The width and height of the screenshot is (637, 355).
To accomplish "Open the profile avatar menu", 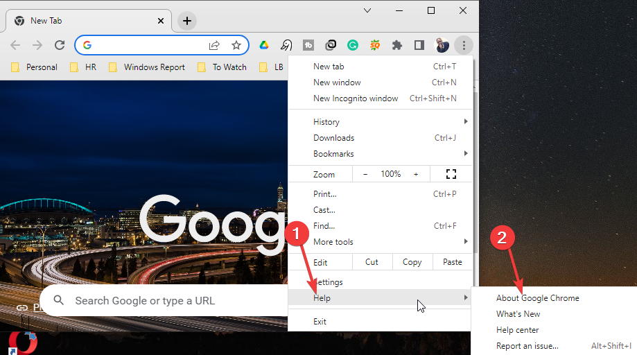I will point(442,45).
